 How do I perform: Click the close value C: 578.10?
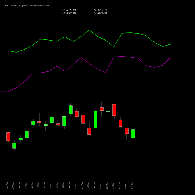click(69, 10)
